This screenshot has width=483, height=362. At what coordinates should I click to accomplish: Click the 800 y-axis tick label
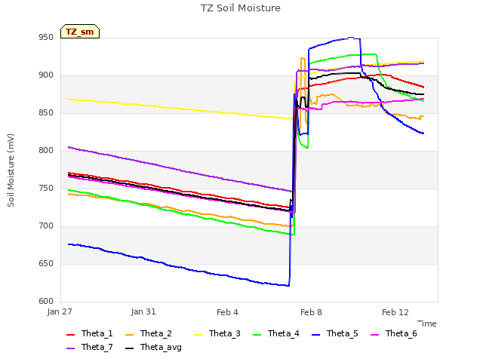click(46, 151)
